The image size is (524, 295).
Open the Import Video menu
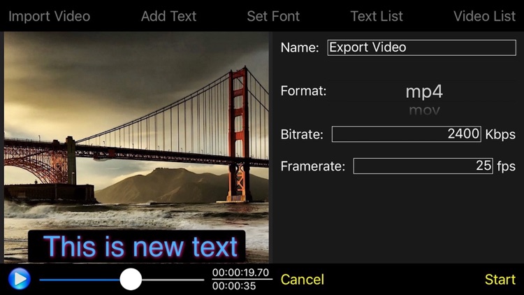pos(49,16)
